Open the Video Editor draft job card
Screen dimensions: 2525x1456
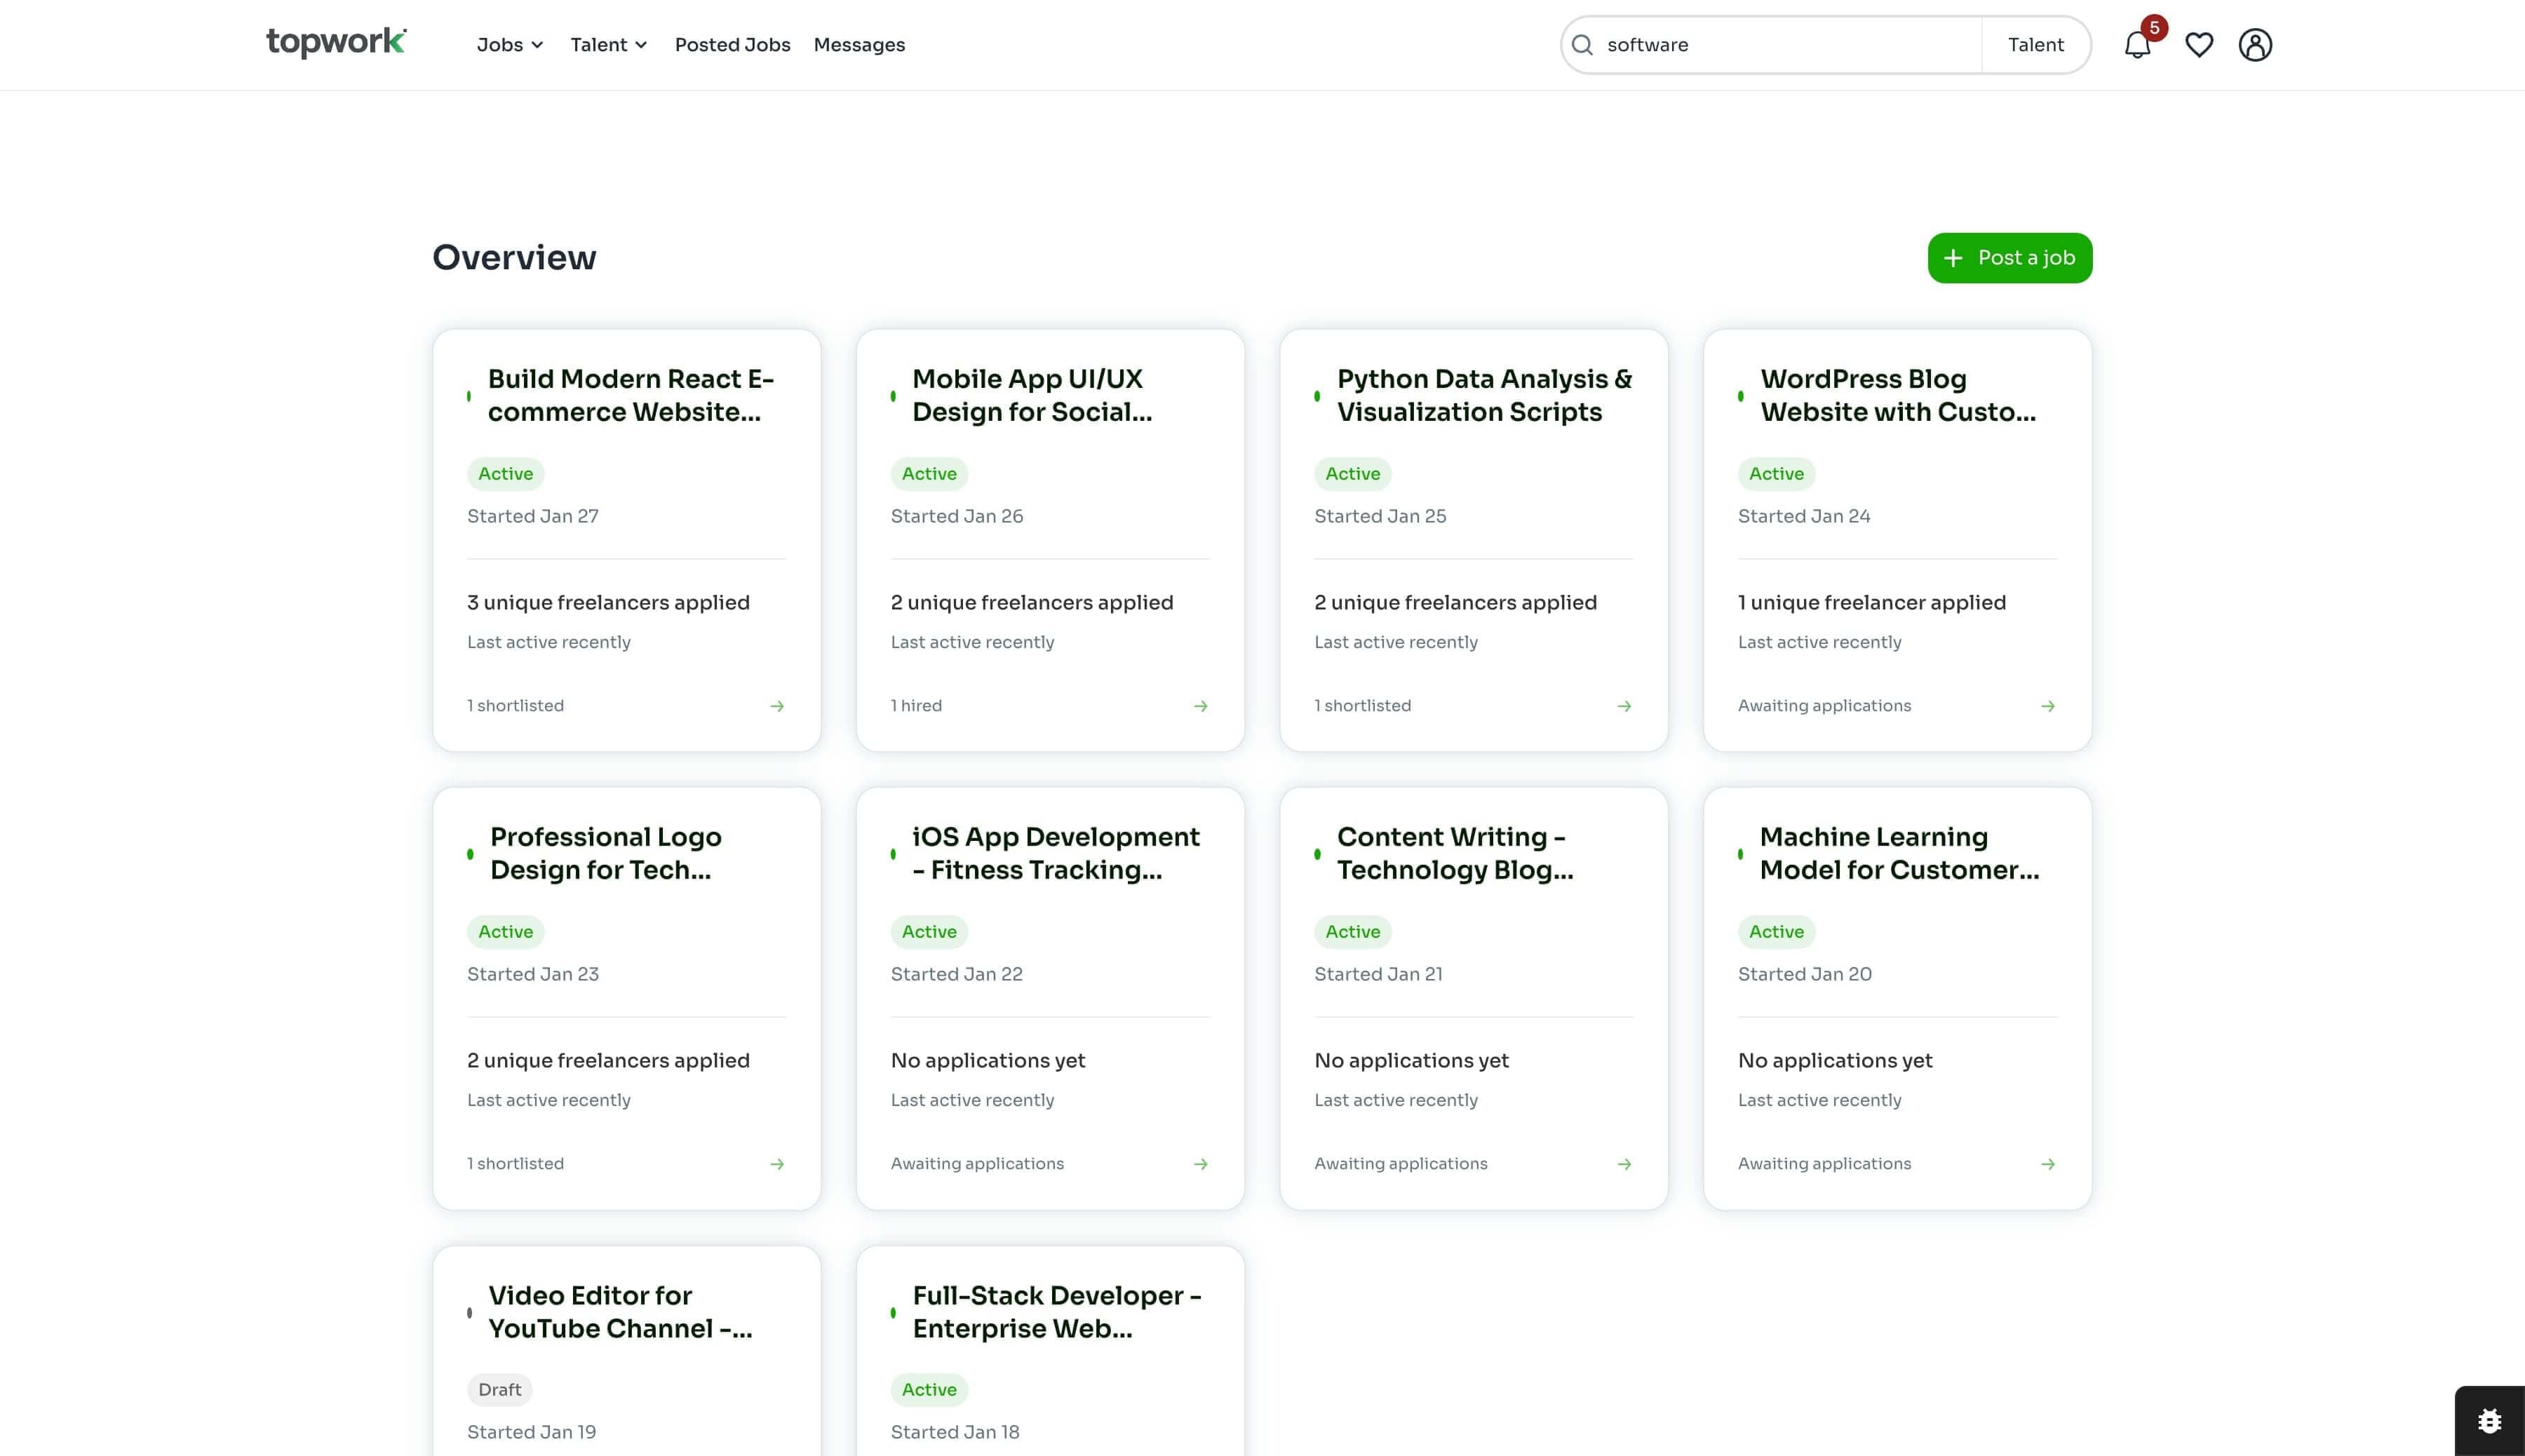[620, 1311]
